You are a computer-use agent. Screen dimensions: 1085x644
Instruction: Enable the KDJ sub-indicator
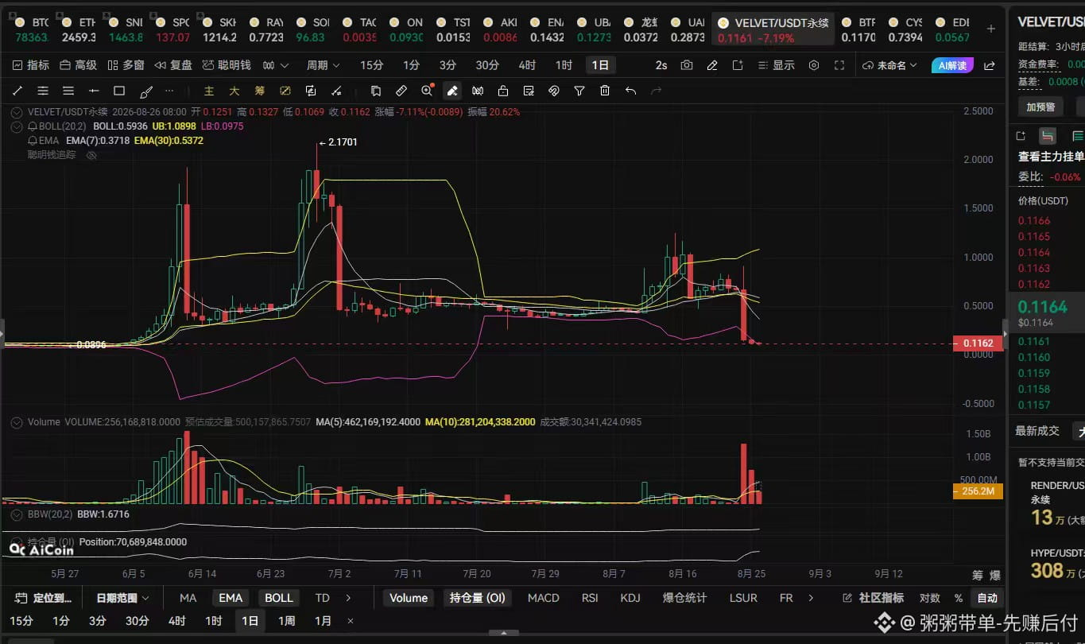[x=630, y=598]
